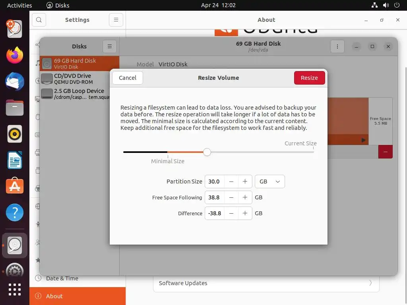407x305 pixels.
Task: Click the Disks app menu in top bar
Action: pos(58,5)
